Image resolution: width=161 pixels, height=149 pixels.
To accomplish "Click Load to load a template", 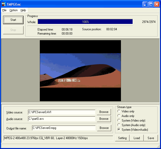I will pyautogui.click(x=137, y=138).
